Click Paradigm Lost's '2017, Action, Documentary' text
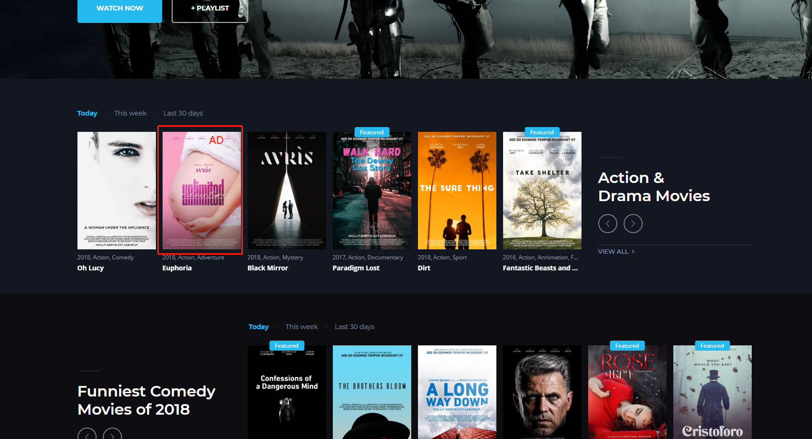Image resolution: width=812 pixels, height=439 pixels. coord(368,257)
